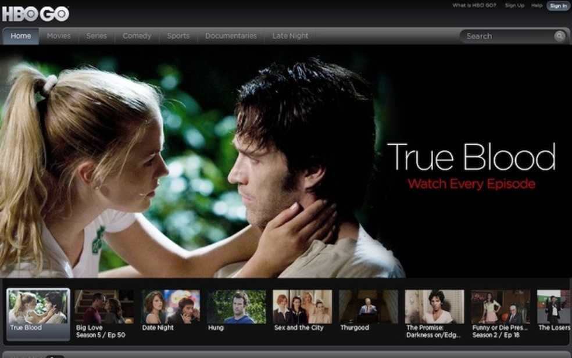Open the Series tab
The height and width of the screenshot is (358, 572).
tap(96, 35)
